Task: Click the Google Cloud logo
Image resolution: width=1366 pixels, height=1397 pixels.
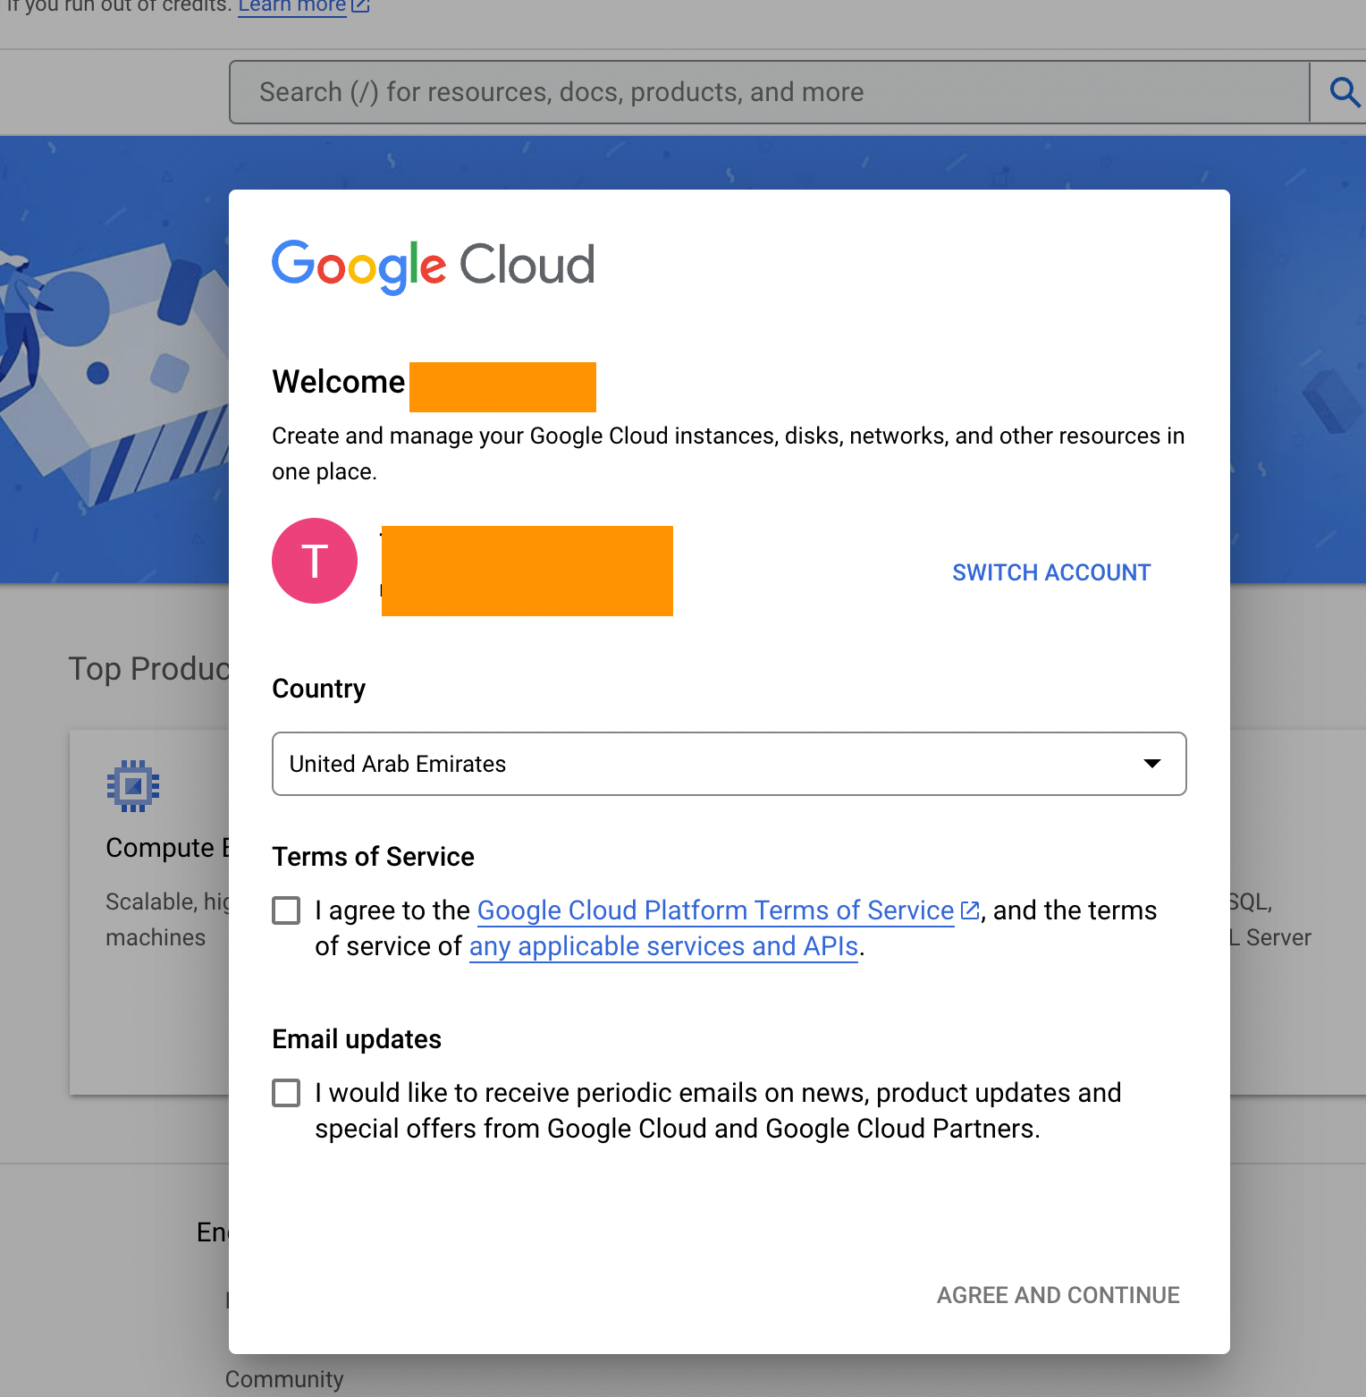Action: click(434, 266)
